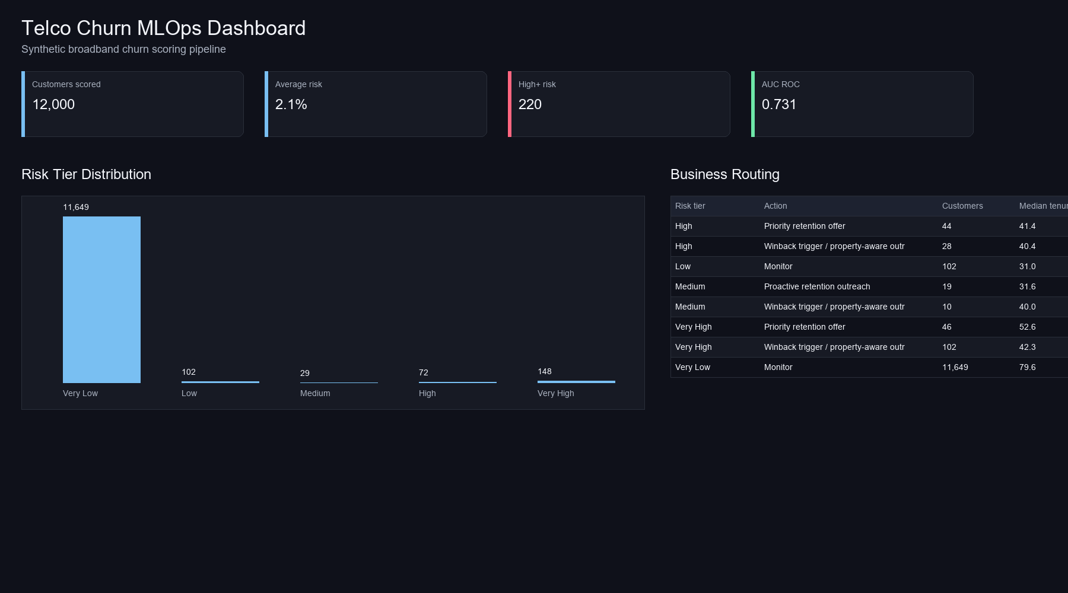Click the 11,649 customers table cell
Image resolution: width=1068 pixels, height=593 pixels.
tap(955, 367)
